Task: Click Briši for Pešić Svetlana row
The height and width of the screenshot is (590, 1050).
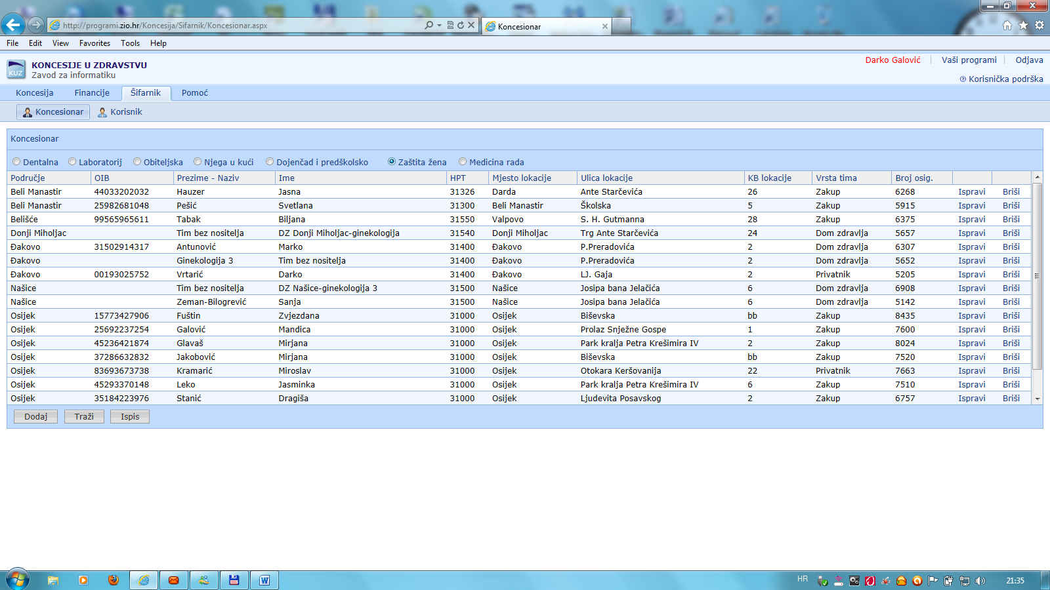Action: [x=1011, y=206]
